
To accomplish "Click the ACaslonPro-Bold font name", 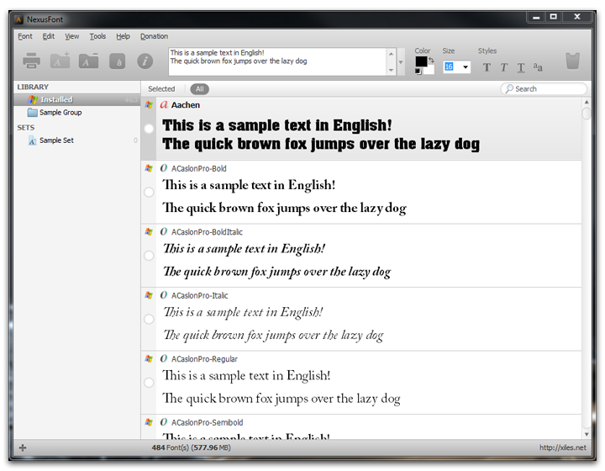I will coord(198,168).
